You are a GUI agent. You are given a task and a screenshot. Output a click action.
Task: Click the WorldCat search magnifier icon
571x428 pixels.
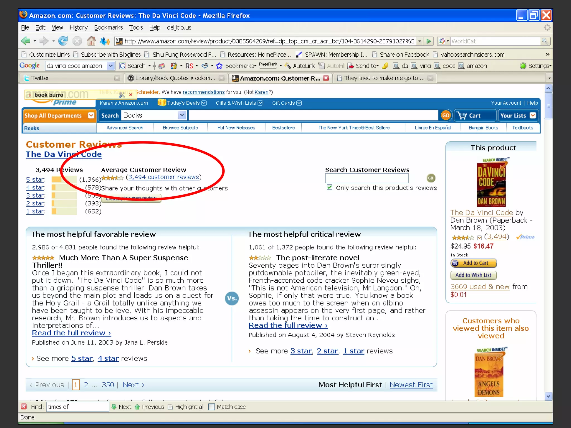545,41
